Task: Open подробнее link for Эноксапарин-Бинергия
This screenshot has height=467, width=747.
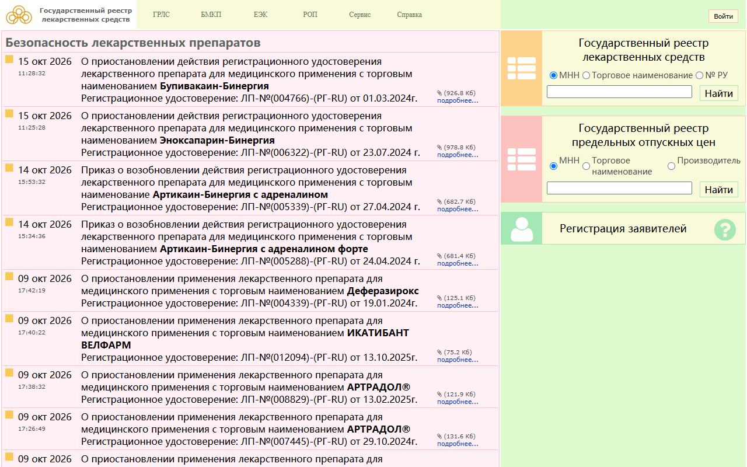Action: [x=458, y=155]
